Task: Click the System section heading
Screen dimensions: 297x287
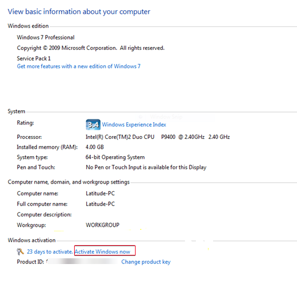Action: (x=16, y=111)
